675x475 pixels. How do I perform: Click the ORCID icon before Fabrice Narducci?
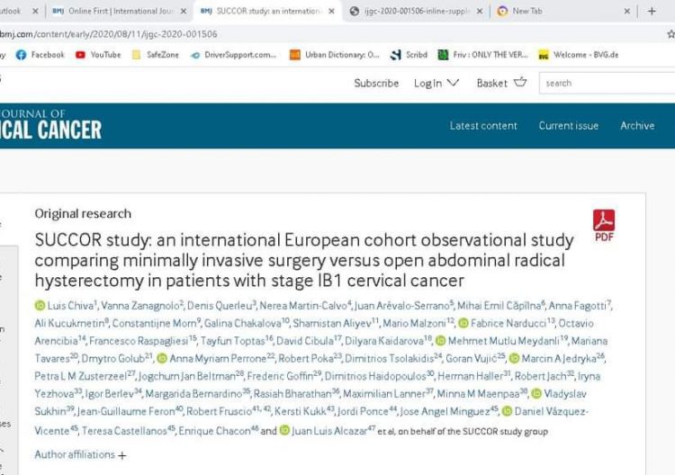(463, 323)
